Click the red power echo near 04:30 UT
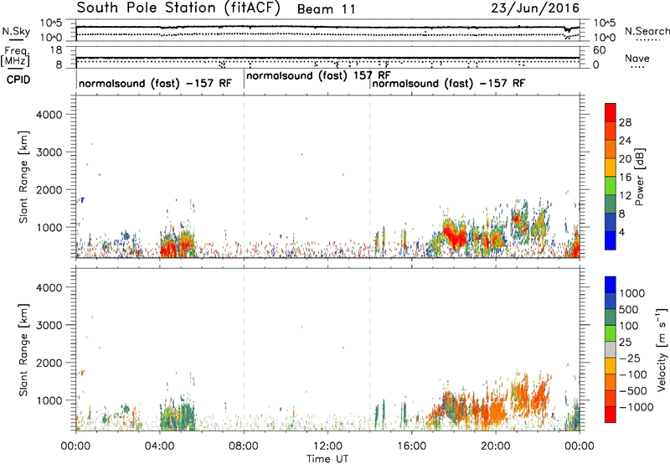Screen dimensions: 670x464 (x=169, y=248)
